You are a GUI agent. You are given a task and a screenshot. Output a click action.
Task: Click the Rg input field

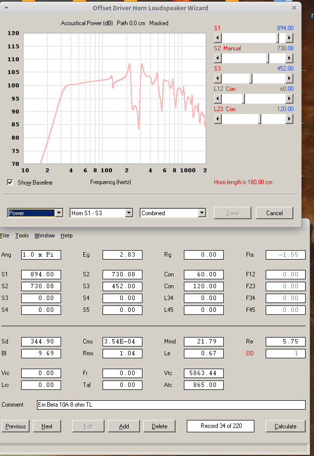pyautogui.click(x=204, y=255)
